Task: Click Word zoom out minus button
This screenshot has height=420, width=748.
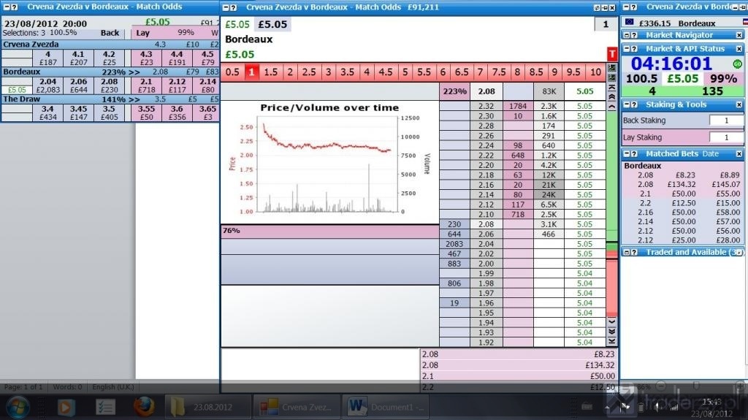Action: (660, 385)
